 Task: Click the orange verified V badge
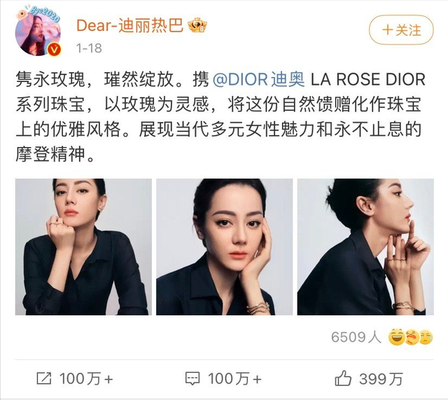[x=54, y=49]
